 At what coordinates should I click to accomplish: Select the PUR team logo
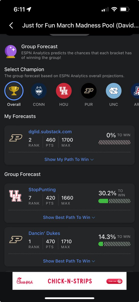coord(89,91)
